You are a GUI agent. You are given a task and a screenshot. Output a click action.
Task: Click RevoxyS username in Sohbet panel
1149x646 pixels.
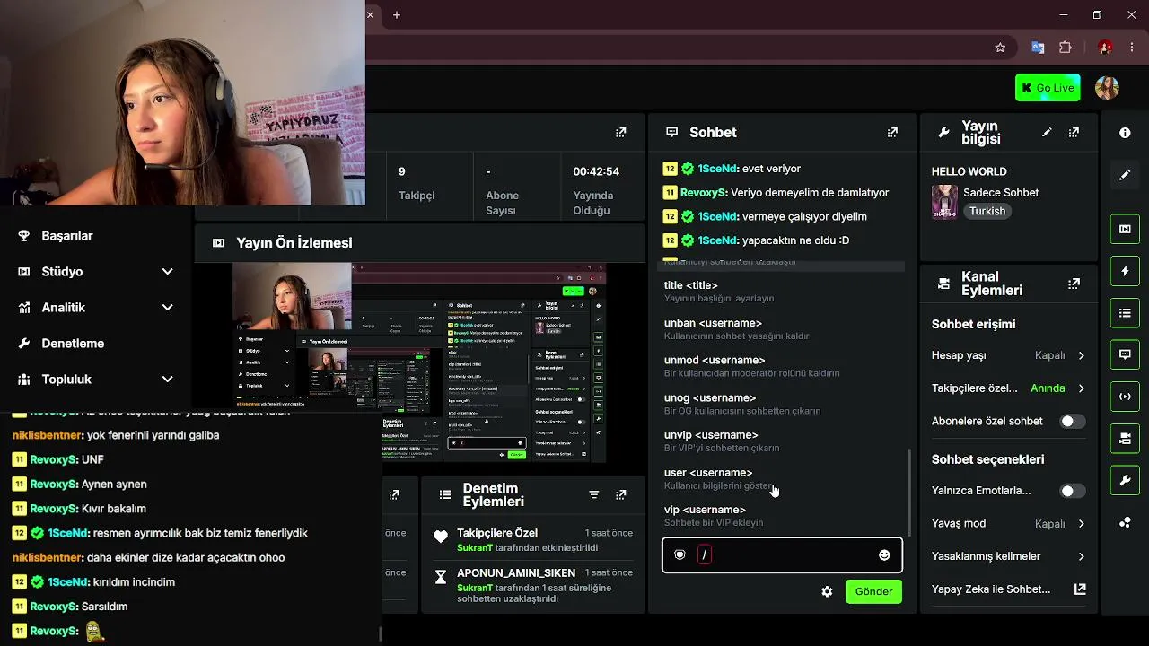(x=705, y=193)
